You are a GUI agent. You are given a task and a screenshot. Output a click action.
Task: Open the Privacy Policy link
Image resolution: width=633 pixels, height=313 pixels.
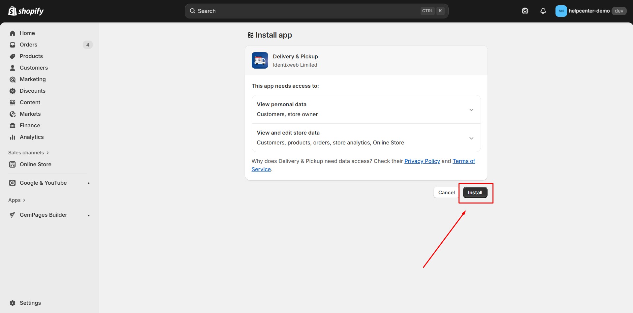[x=422, y=161]
